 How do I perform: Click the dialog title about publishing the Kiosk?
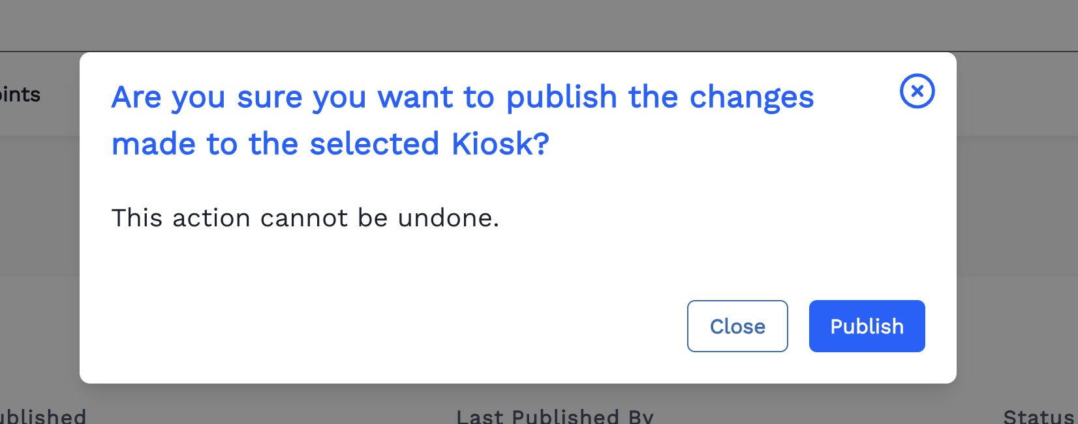pos(463,121)
